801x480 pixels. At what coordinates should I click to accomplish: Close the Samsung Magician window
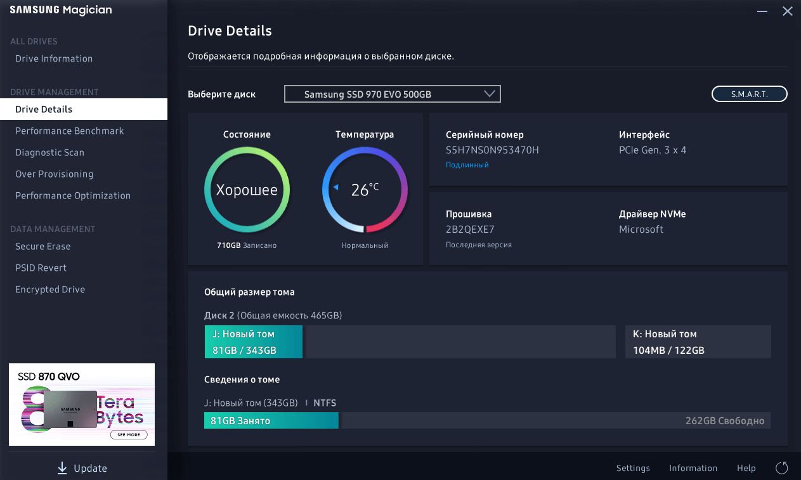click(787, 11)
